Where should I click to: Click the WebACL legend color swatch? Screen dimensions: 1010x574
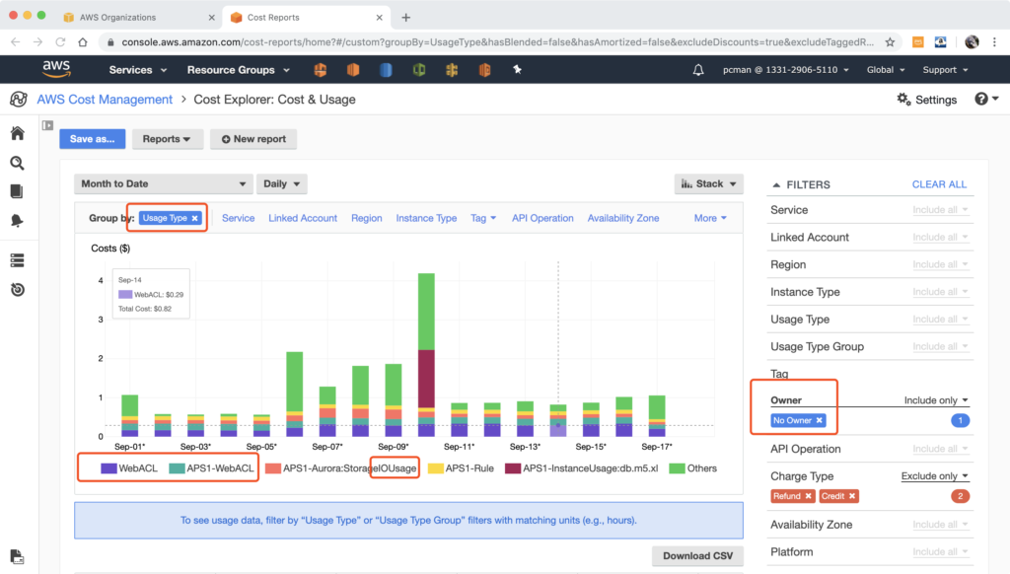click(108, 468)
